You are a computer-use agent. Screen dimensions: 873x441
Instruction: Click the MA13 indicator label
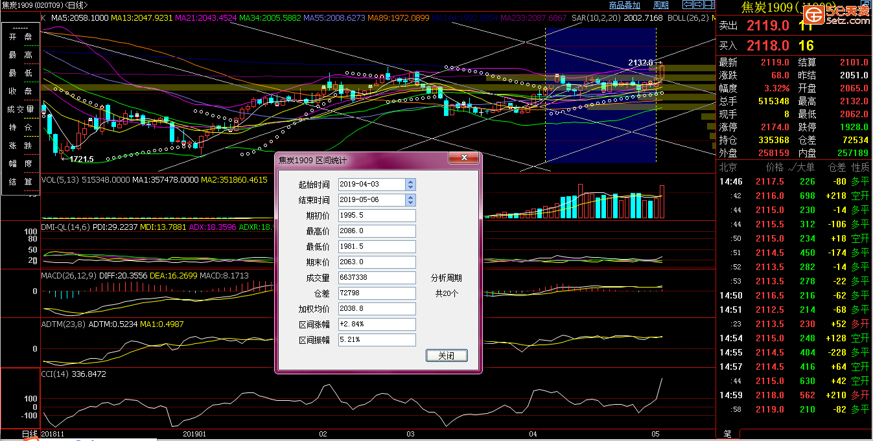point(142,18)
